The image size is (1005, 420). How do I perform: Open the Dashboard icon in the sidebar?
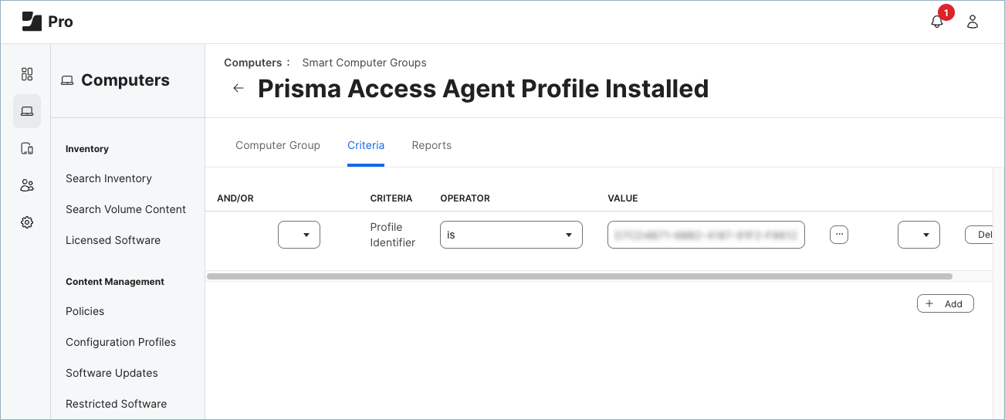pos(27,74)
